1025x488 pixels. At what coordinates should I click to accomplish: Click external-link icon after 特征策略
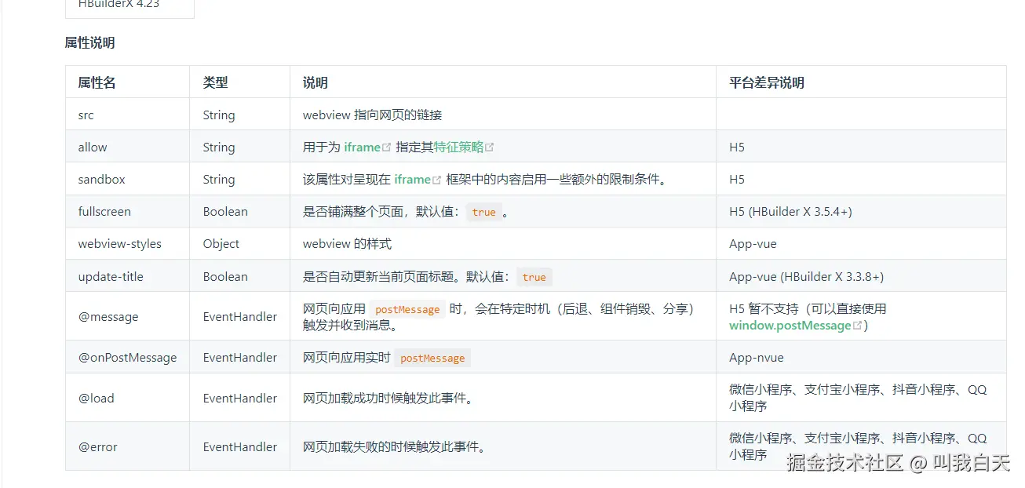click(490, 147)
